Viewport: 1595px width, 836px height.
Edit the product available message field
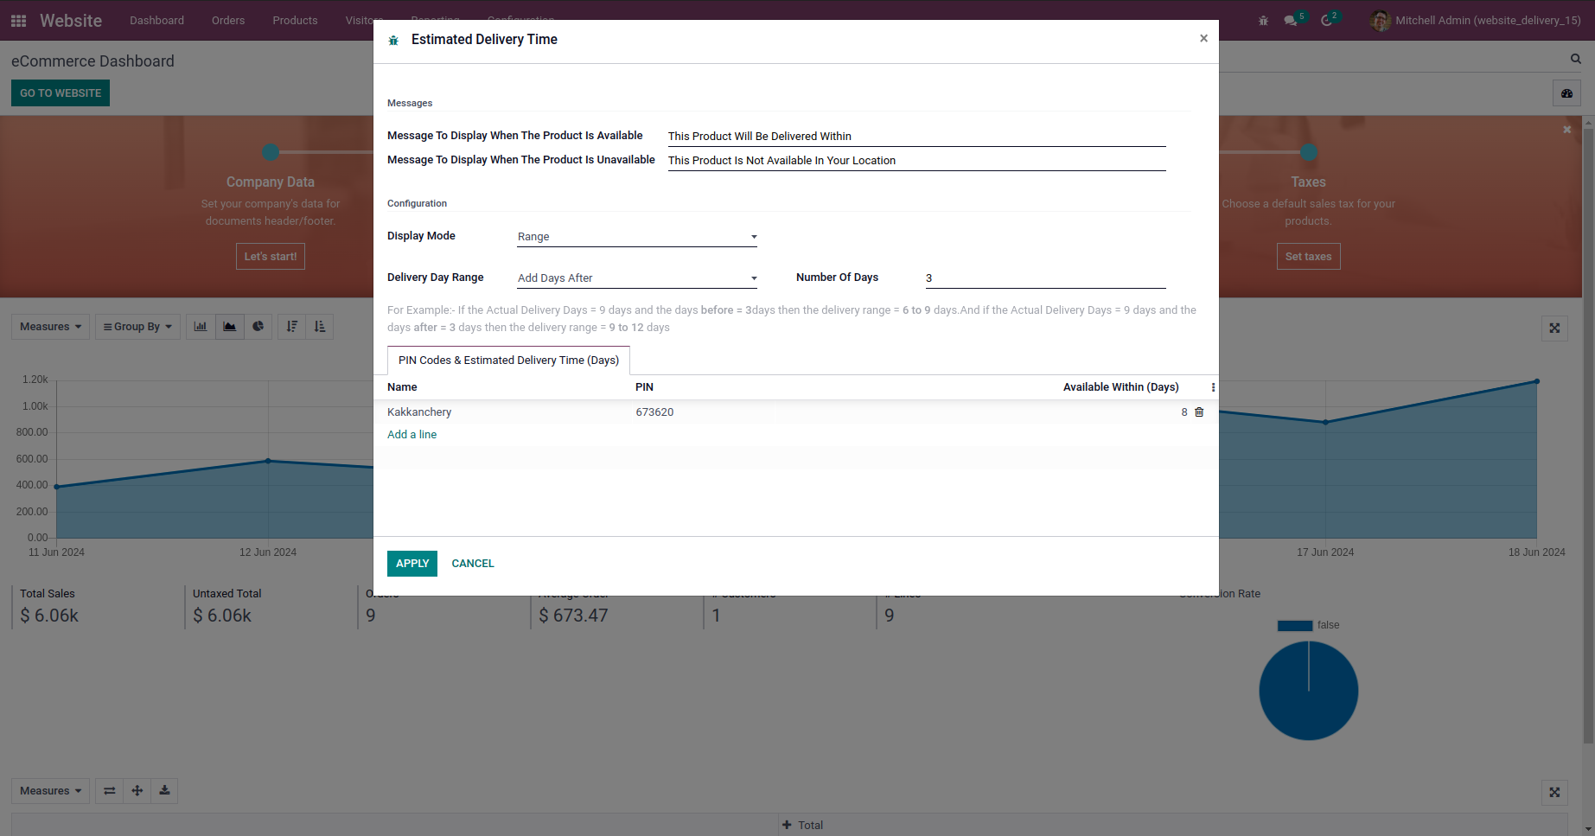point(916,137)
